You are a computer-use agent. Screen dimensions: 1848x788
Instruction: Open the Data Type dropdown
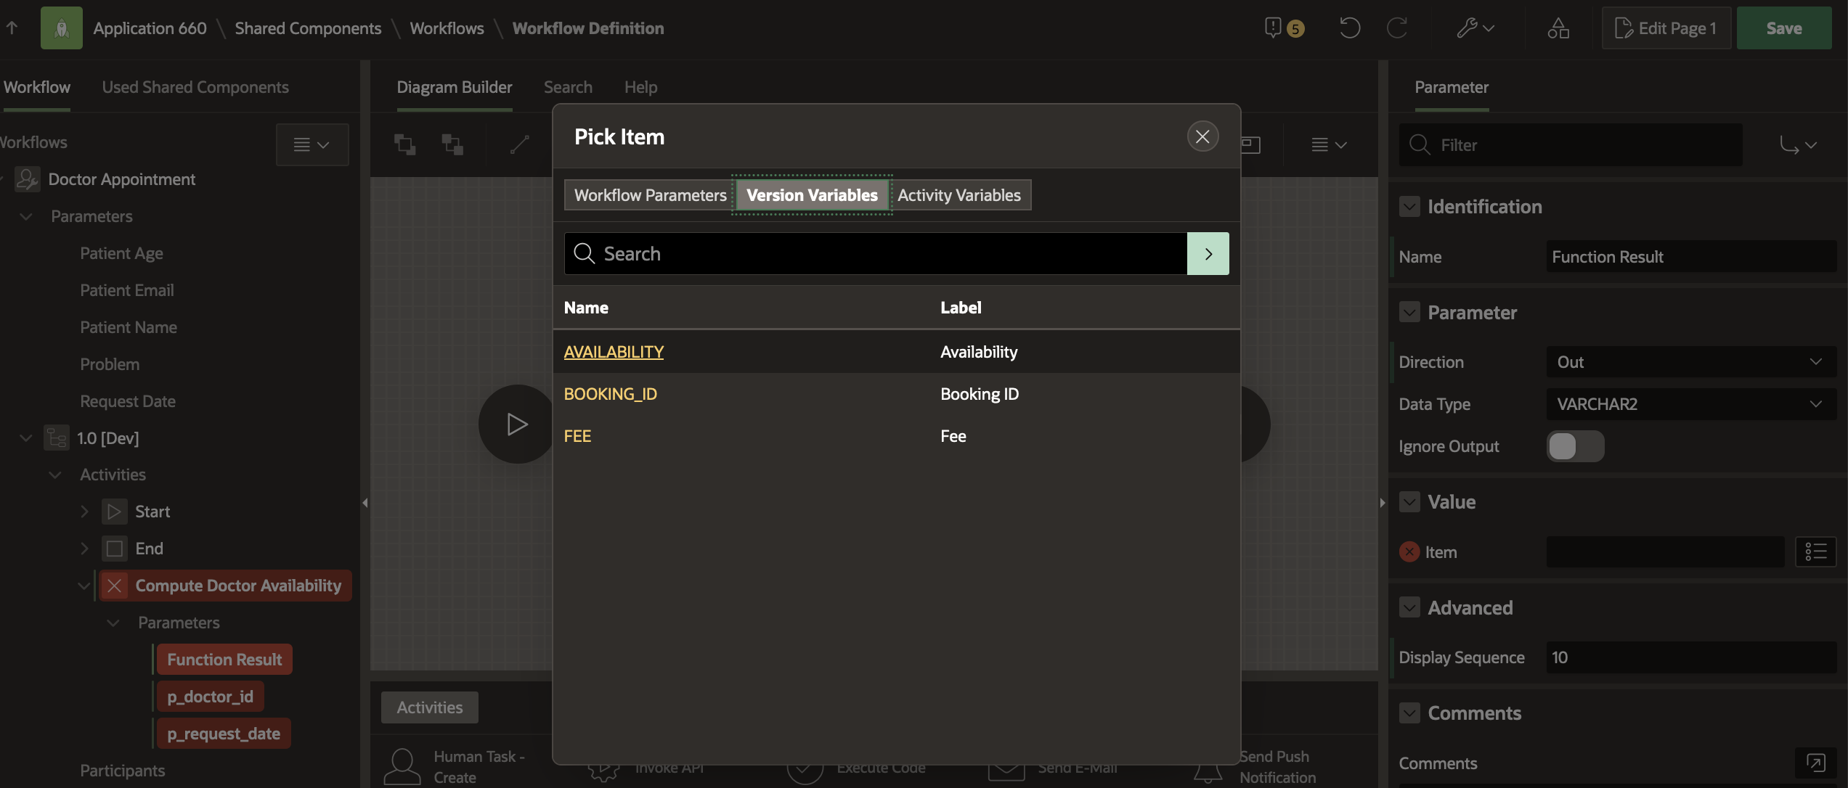coord(1690,404)
